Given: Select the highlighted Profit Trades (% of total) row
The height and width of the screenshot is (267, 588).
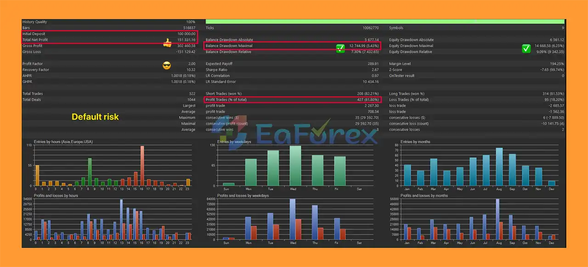Looking at the screenshot, I should coord(292,100).
